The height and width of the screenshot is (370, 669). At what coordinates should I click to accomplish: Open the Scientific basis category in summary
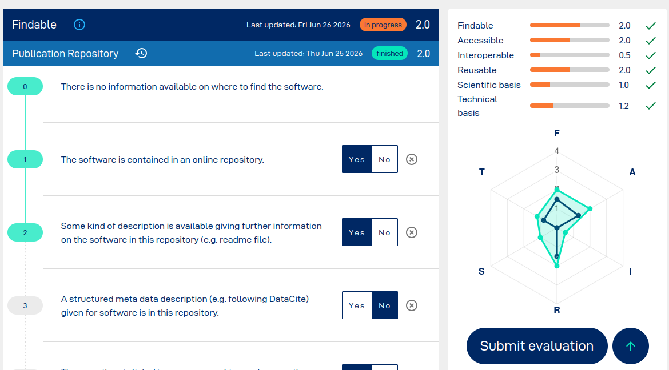click(x=489, y=85)
